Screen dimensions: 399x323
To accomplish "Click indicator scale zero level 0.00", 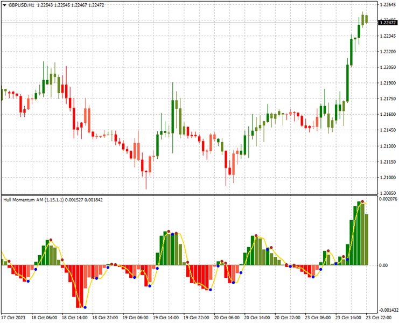I will point(383,265).
